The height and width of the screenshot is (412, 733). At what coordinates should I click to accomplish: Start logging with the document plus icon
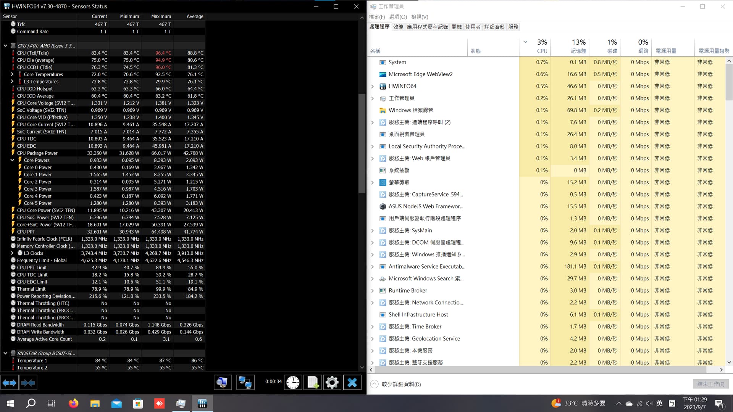[x=313, y=382]
